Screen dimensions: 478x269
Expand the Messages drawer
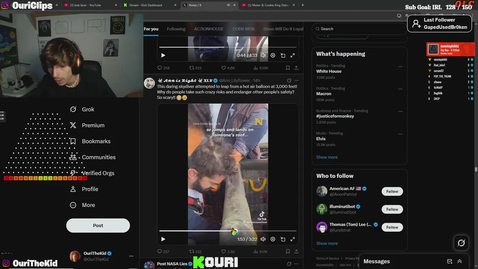[x=459, y=262]
